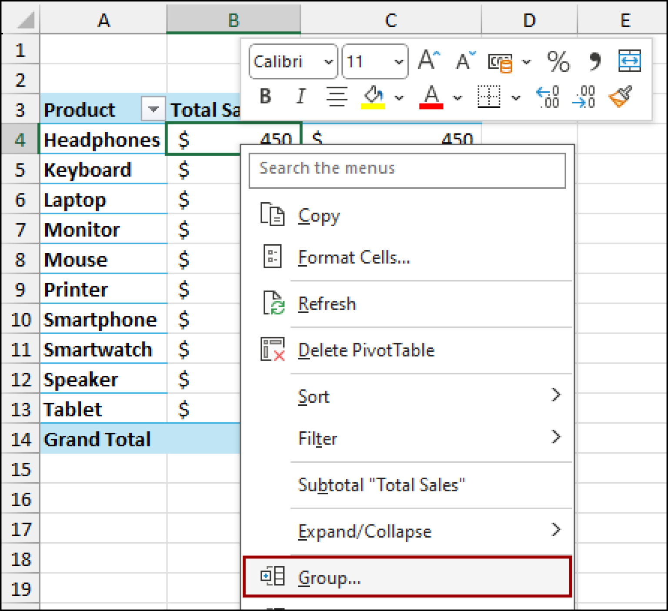Click the Accounting Number Format icon
Screen dimensions: 668x611
pyautogui.click(x=500, y=61)
